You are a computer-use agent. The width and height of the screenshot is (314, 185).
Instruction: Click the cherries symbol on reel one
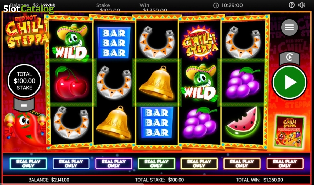[71, 82]
